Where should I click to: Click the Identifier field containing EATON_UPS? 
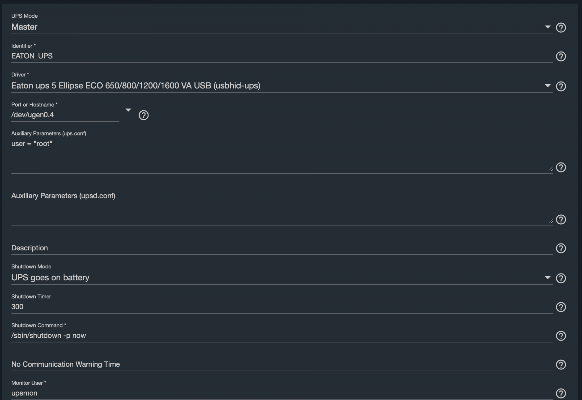(267, 56)
